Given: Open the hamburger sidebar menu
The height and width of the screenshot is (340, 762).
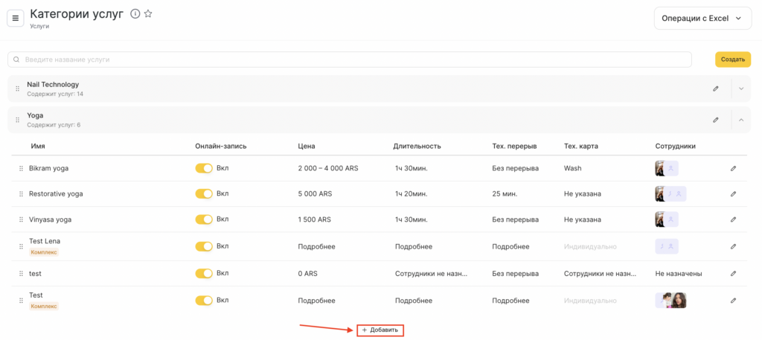Looking at the screenshot, I should coord(16,18).
